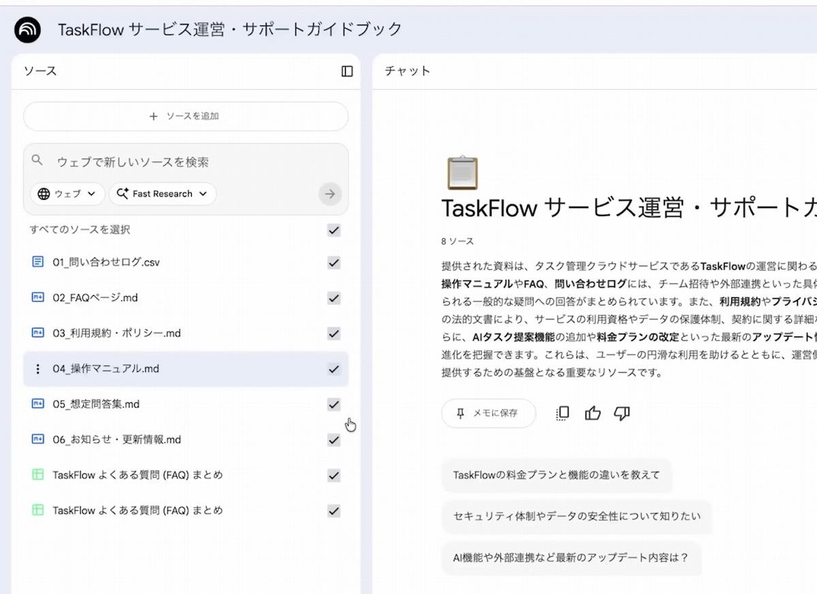Uncheck the 06_お知らせ・更新情報.md checkbox
This screenshot has height=594, width=817.
pyautogui.click(x=334, y=440)
